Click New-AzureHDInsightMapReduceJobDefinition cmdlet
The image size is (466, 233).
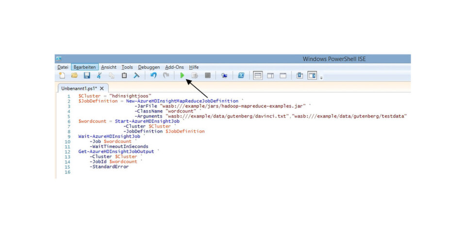click(x=182, y=101)
